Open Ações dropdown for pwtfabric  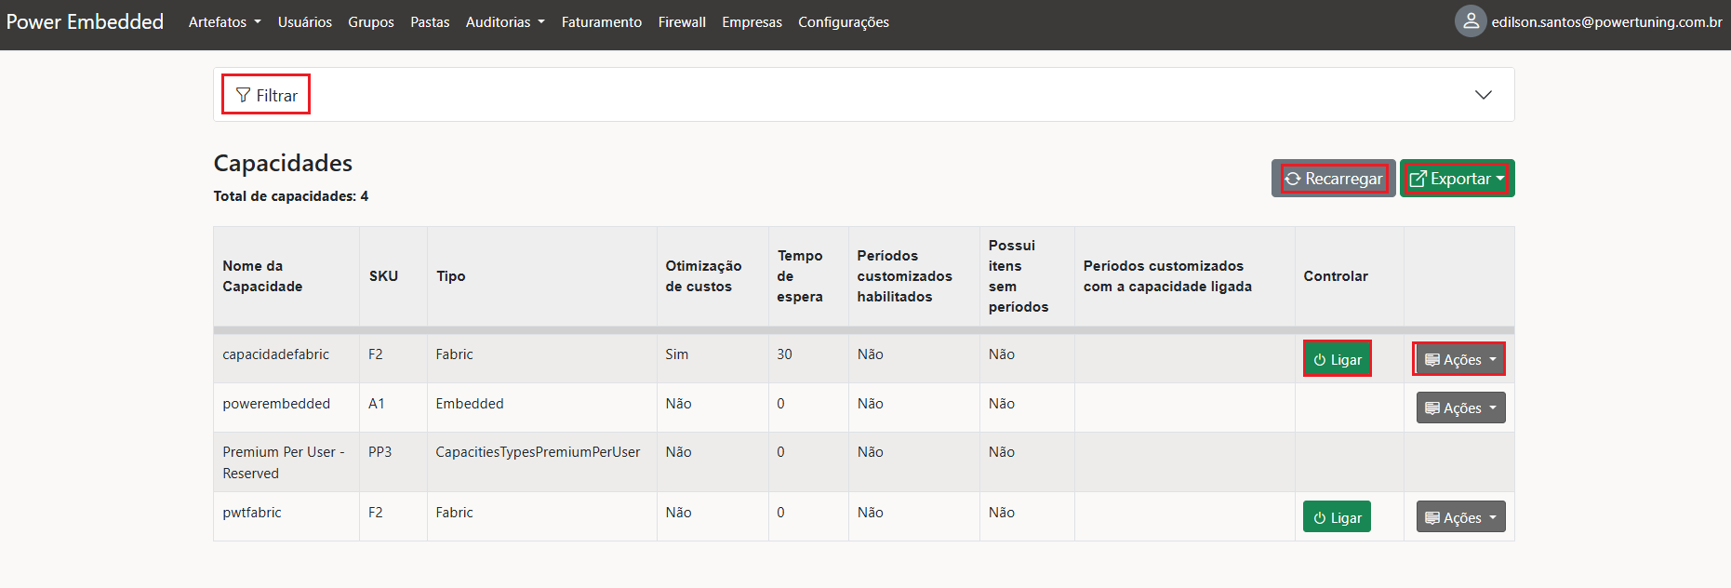[1460, 517]
